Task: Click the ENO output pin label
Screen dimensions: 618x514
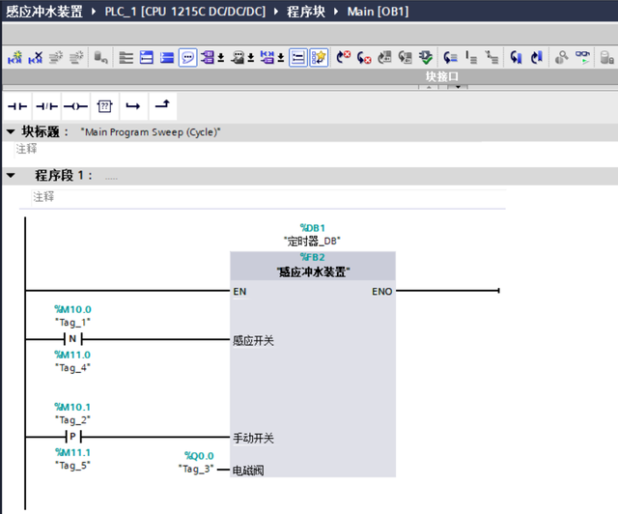Action: (x=382, y=292)
